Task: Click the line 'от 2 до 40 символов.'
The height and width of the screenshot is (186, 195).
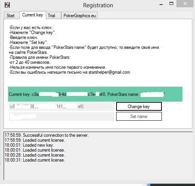Action: (30, 62)
